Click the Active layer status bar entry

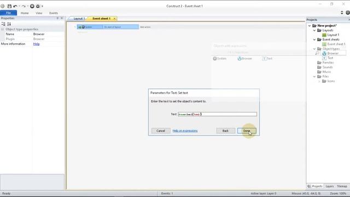click(x=264, y=193)
